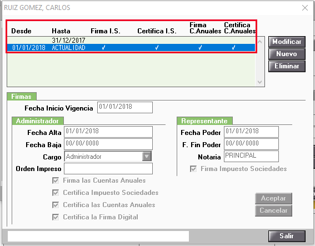Toggle Certifica la Firma Digital checkbox
The image size is (315, 246).
tap(56, 217)
